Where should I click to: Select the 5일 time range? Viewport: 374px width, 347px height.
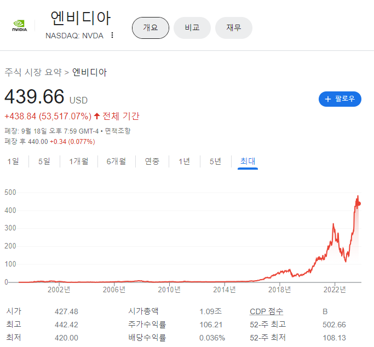44,161
